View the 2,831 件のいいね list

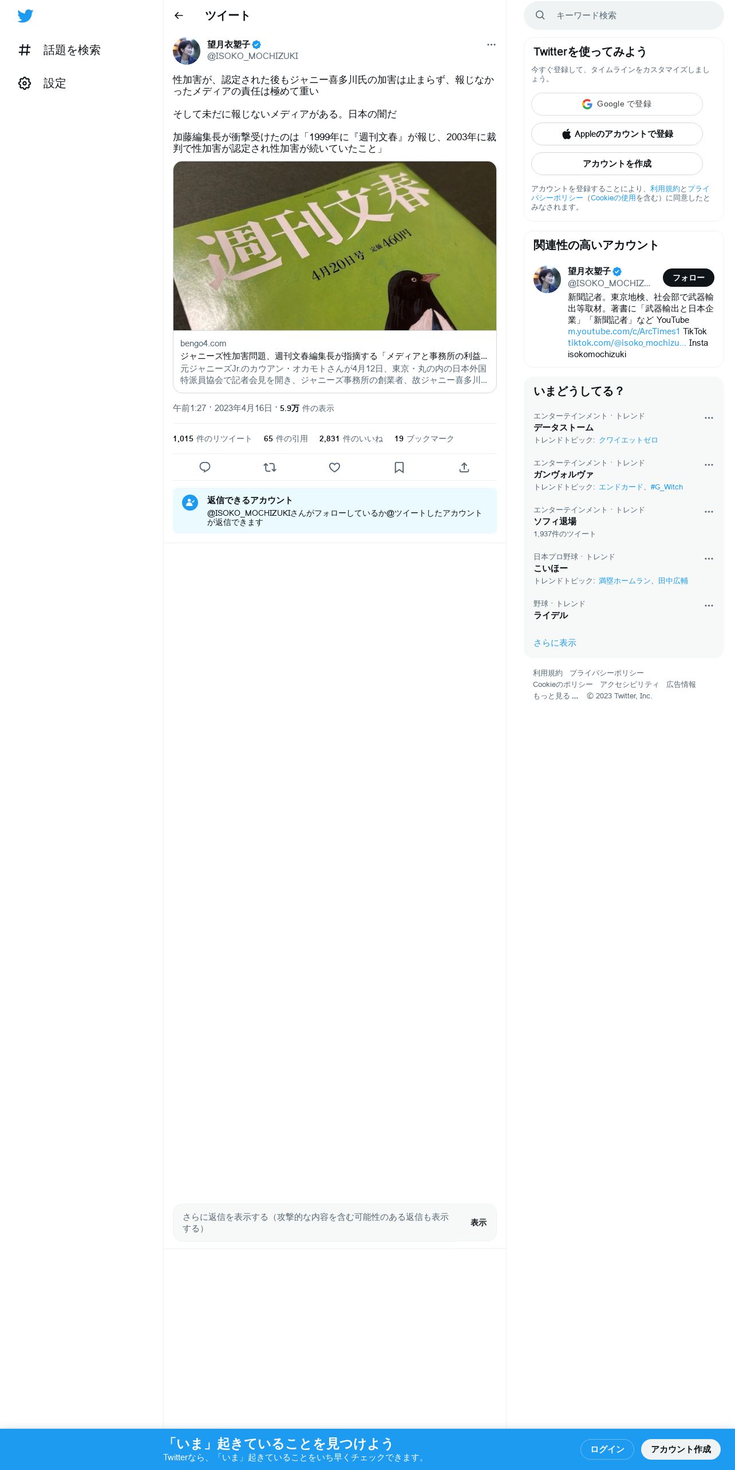coord(351,438)
